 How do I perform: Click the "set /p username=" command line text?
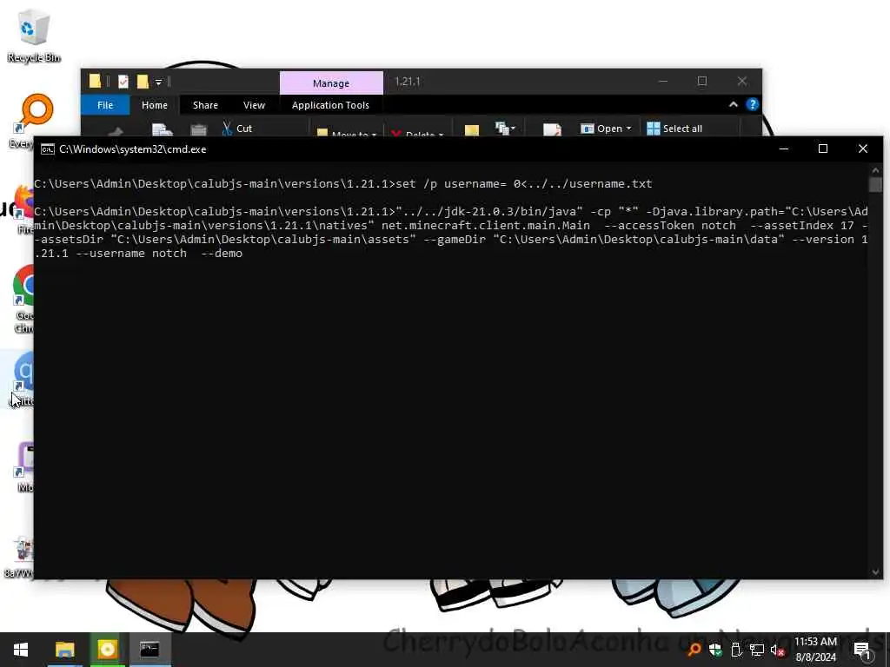(451, 184)
